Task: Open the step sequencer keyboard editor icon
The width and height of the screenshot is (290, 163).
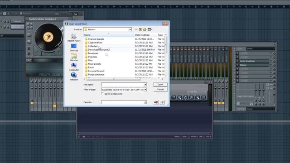Action: click(x=76, y=14)
